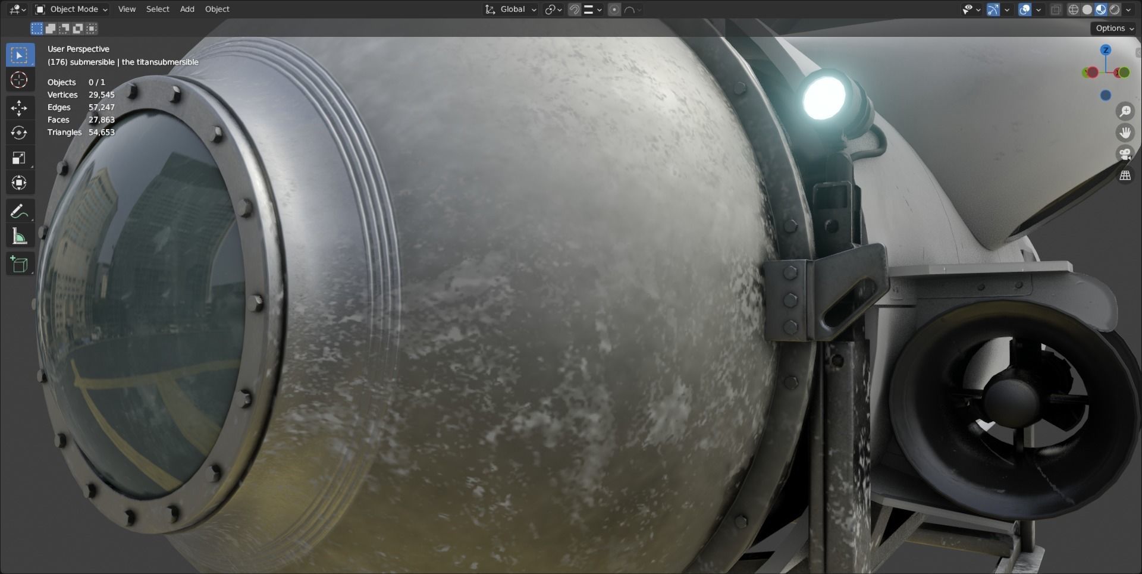1142x574 pixels.
Task: Click the Triangles count 54,653
Action: click(102, 132)
